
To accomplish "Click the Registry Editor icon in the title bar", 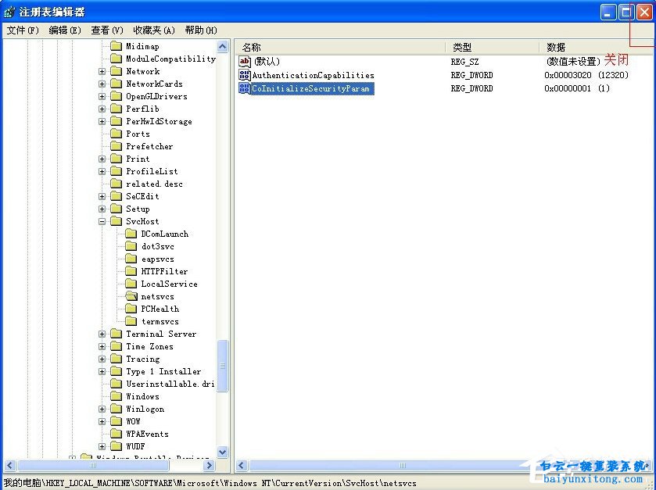I will click(9, 11).
